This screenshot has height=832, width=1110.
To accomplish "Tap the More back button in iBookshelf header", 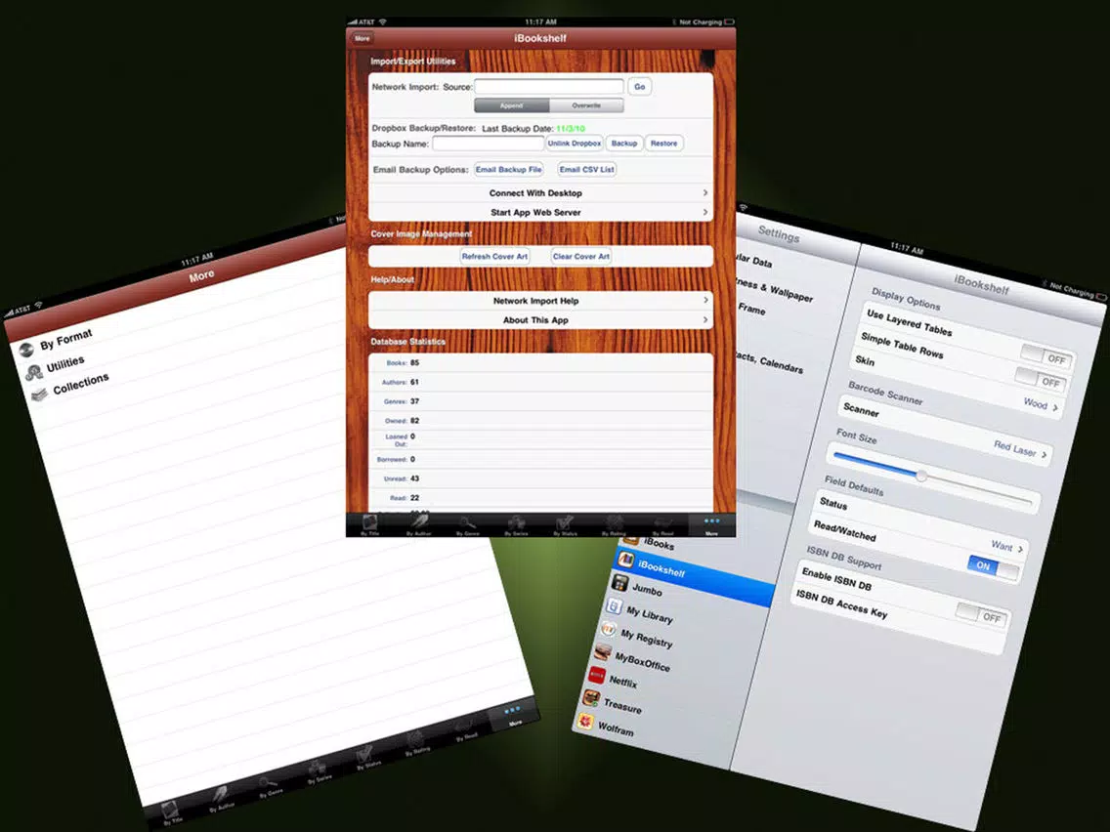I will tap(362, 38).
